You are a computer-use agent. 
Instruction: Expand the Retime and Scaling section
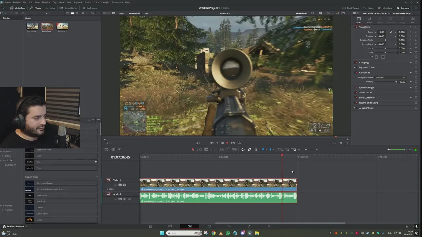(369, 103)
